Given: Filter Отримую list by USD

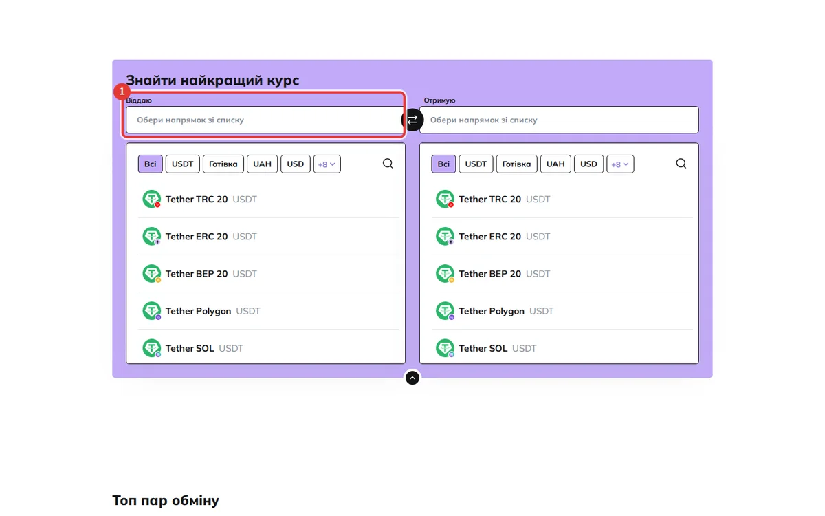Looking at the screenshot, I should [x=589, y=164].
